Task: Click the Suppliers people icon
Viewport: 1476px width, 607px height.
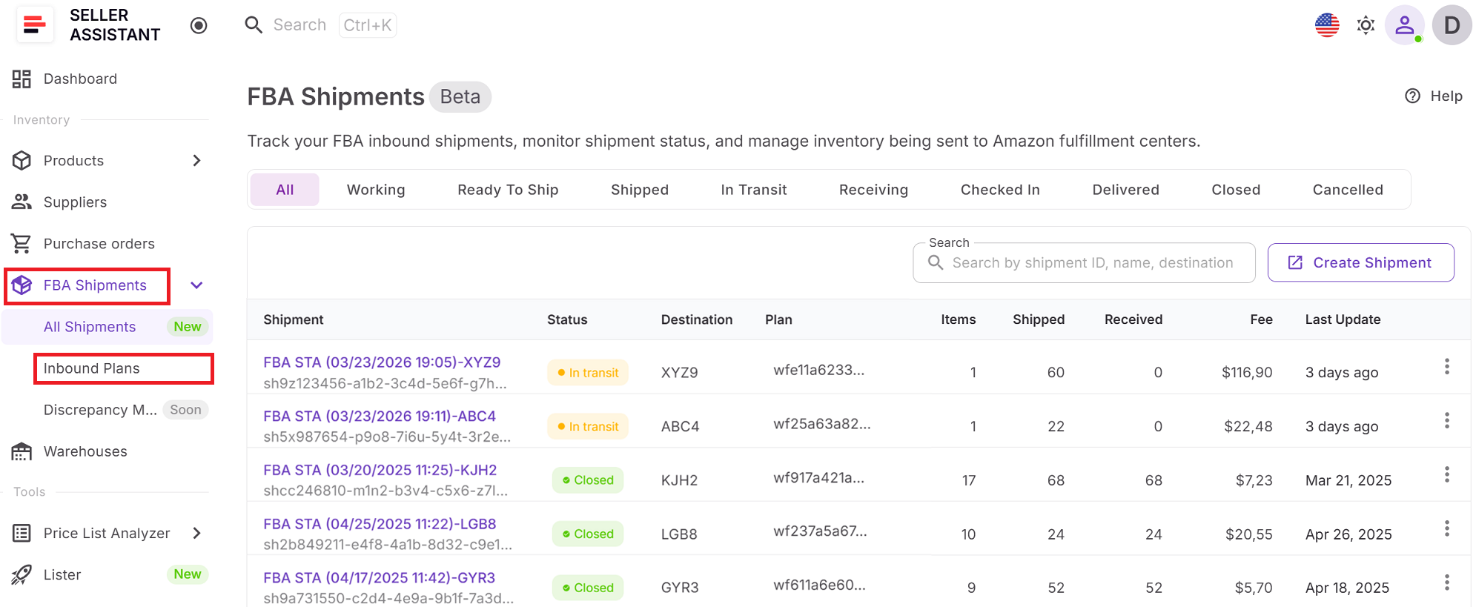Action: pos(21,202)
